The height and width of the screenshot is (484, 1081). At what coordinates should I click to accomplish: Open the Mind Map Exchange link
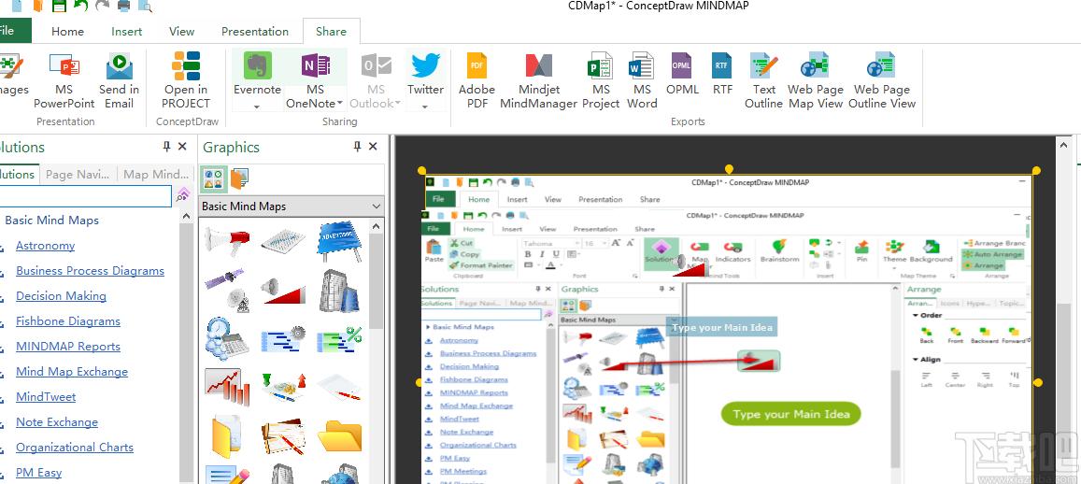click(72, 372)
